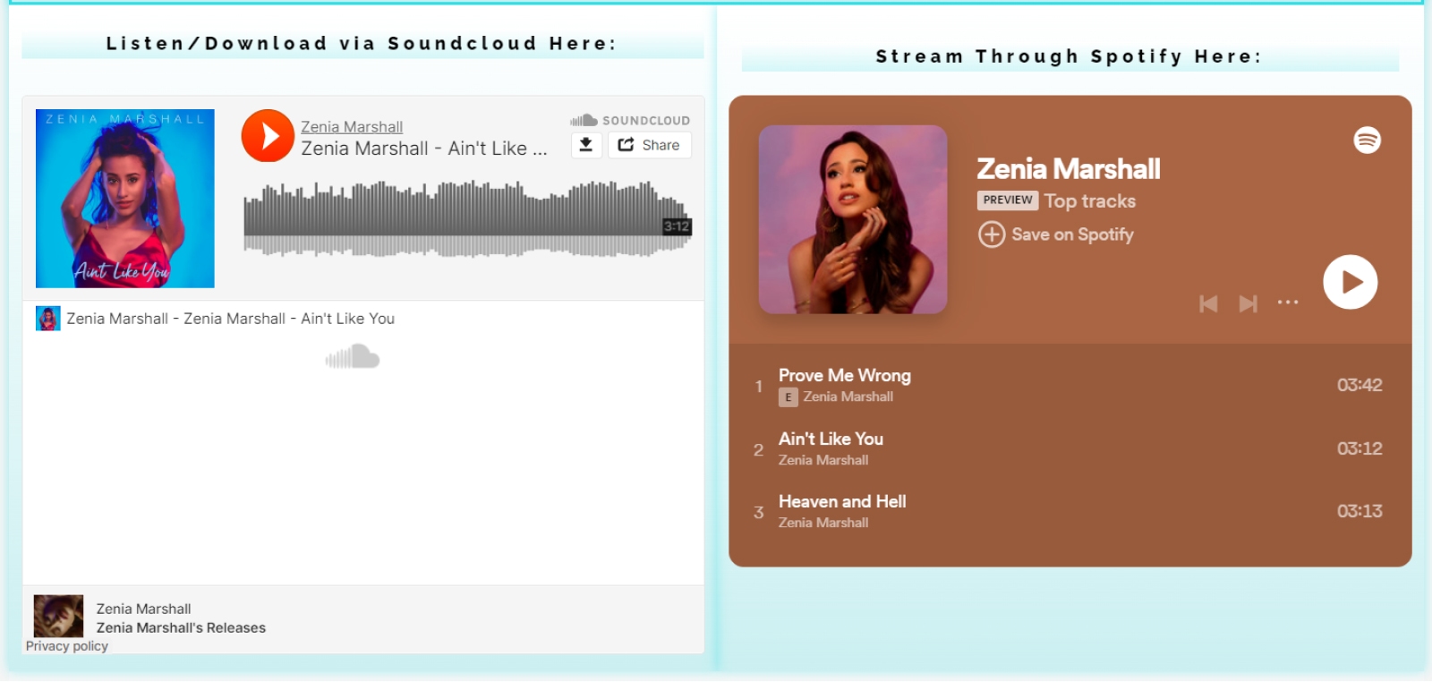
Task: Open Zenia Marshall's Releases link
Action: point(181,628)
